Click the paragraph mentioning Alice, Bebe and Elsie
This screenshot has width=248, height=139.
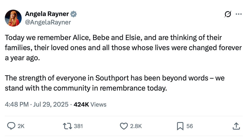[x=123, y=48]
